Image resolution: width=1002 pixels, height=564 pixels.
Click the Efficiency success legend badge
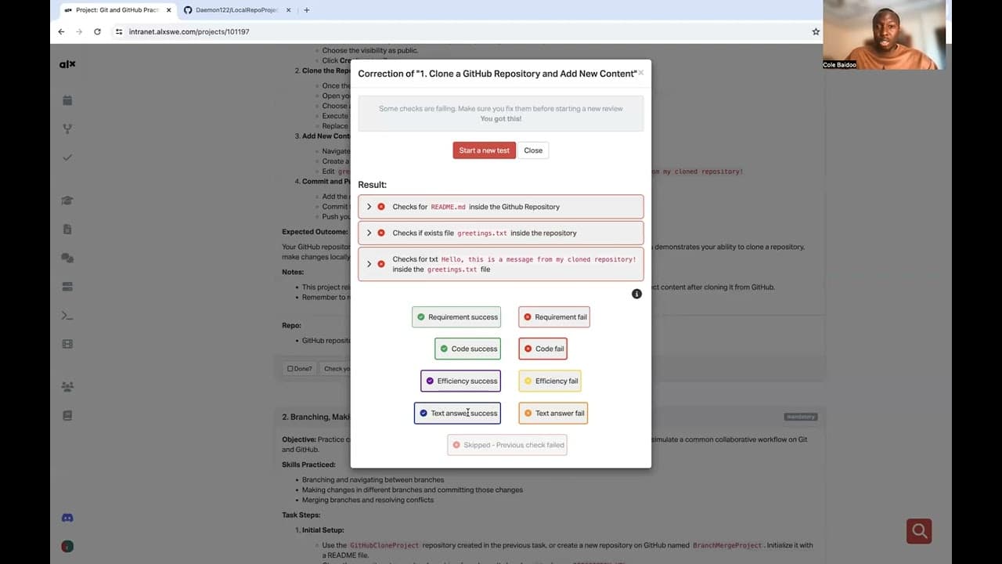[460, 381]
